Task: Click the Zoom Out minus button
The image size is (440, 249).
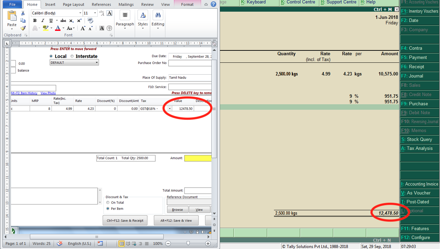Action: point(168,244)
